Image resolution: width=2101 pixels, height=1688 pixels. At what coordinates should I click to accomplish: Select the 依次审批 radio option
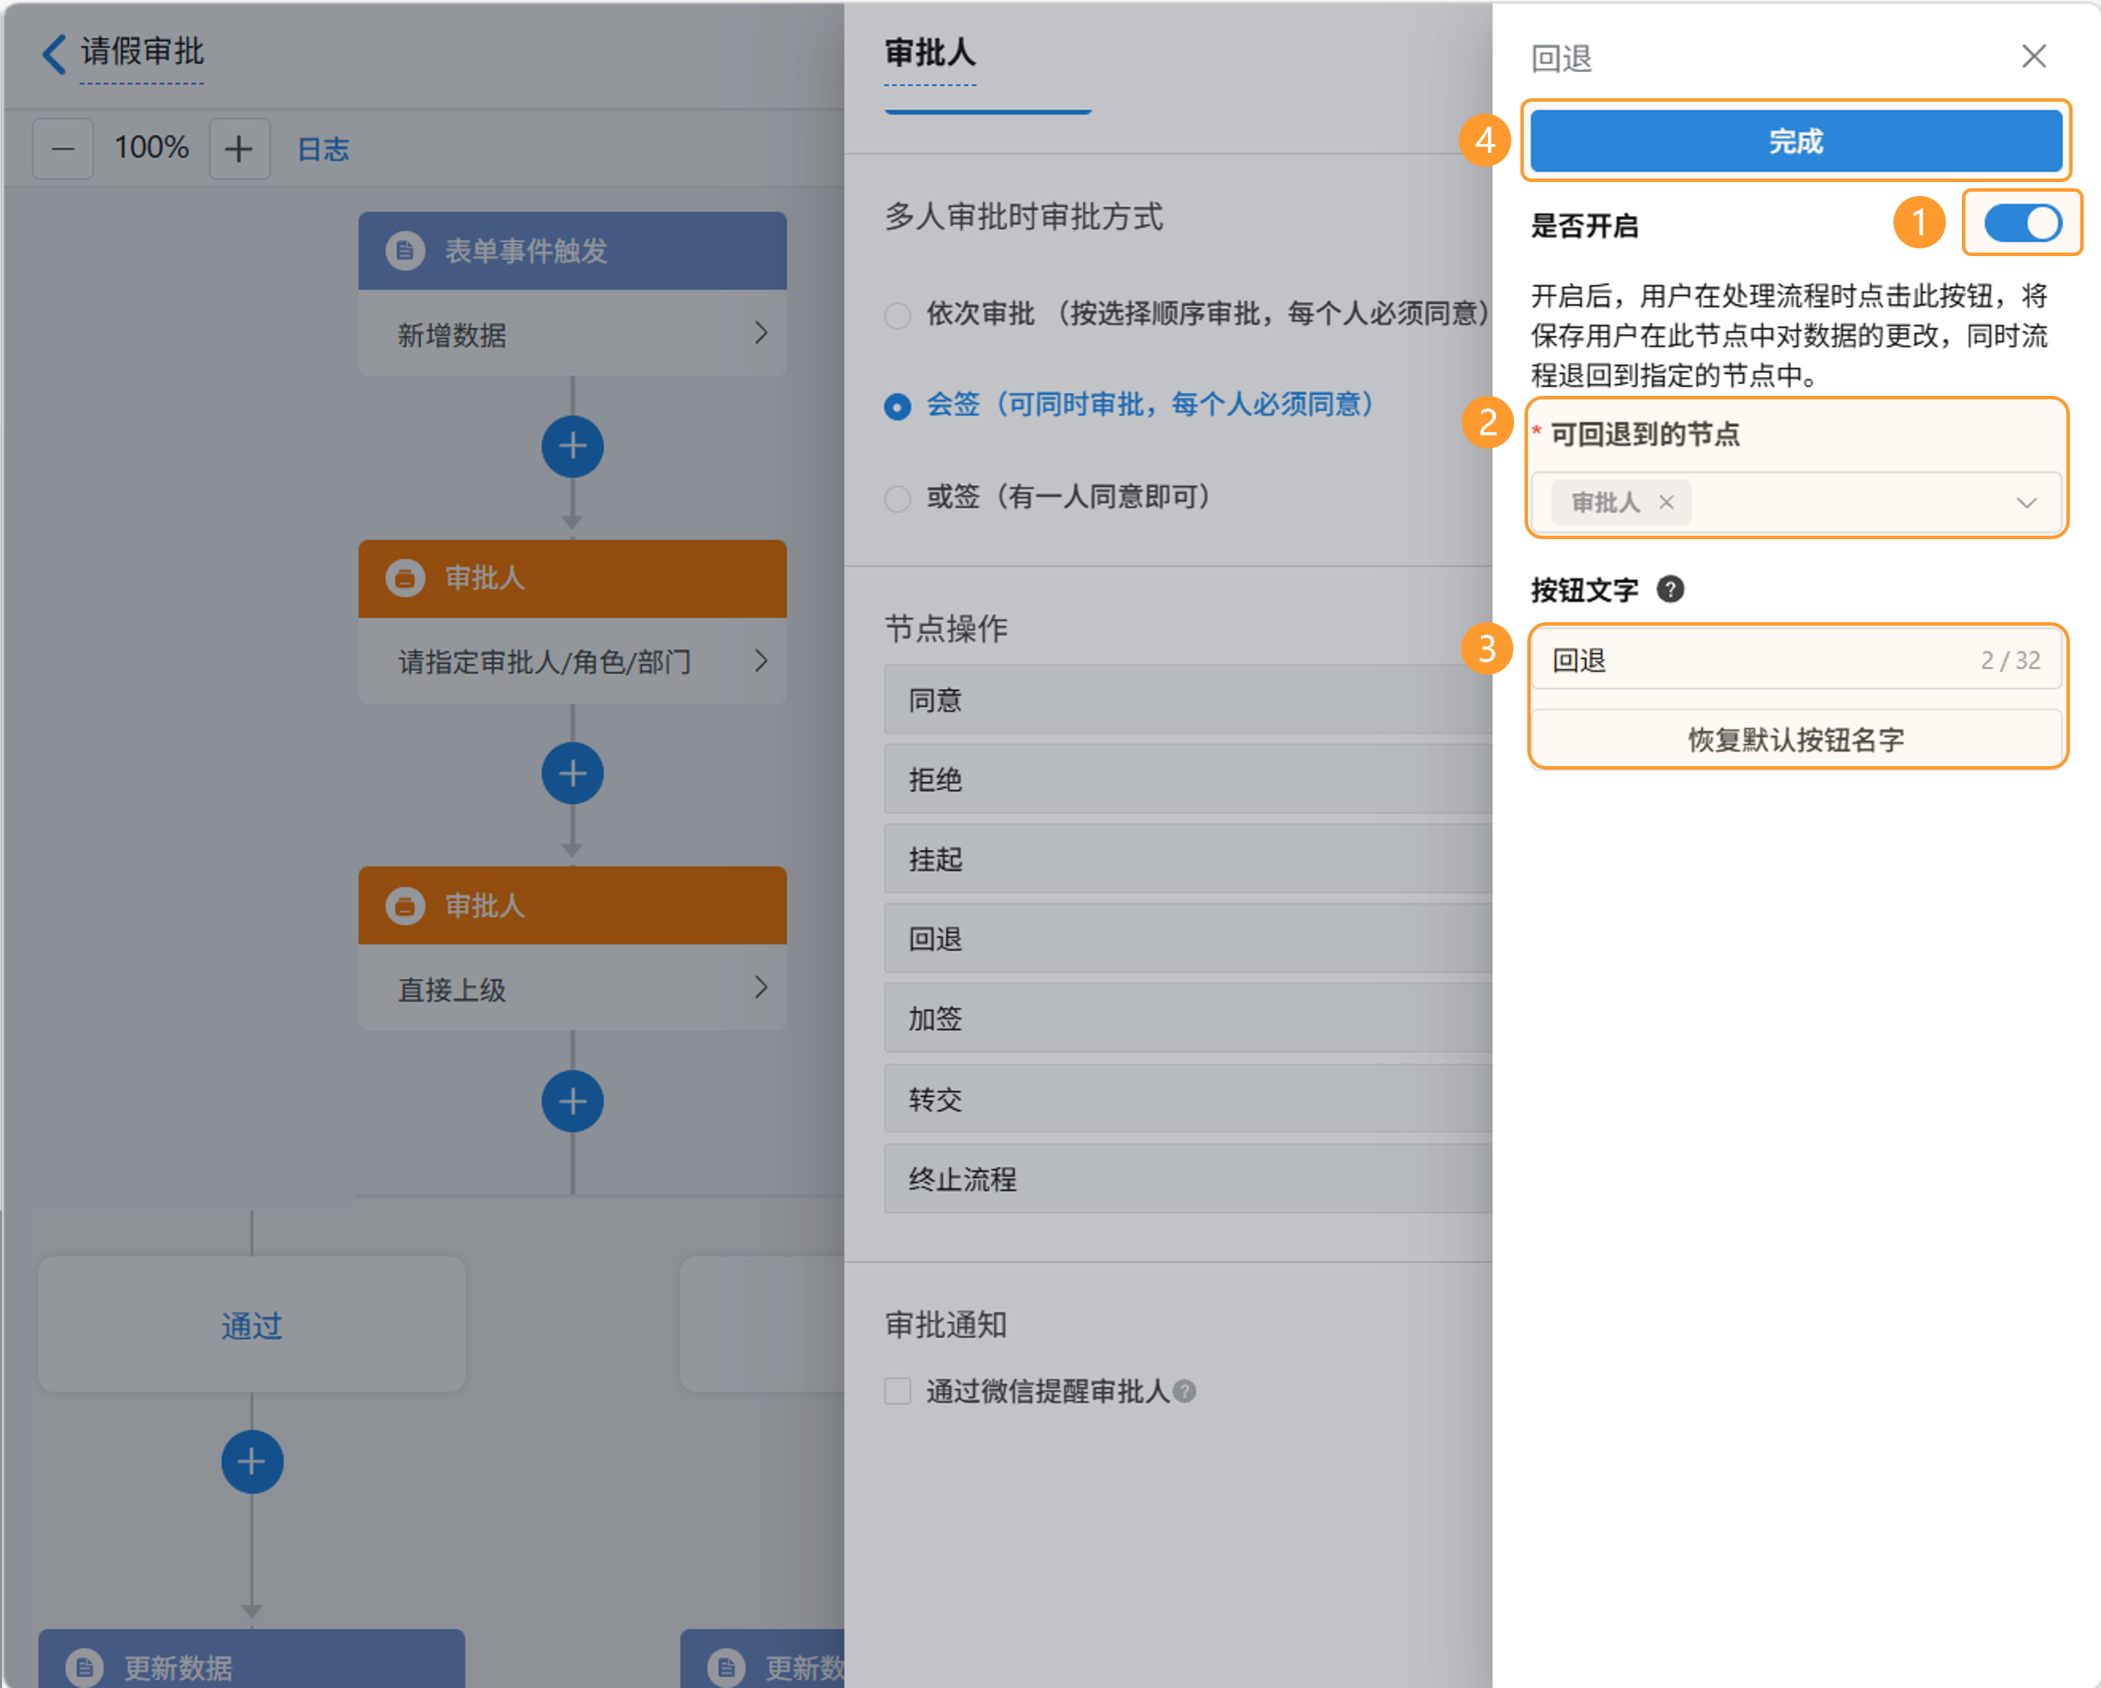point(898,315)
